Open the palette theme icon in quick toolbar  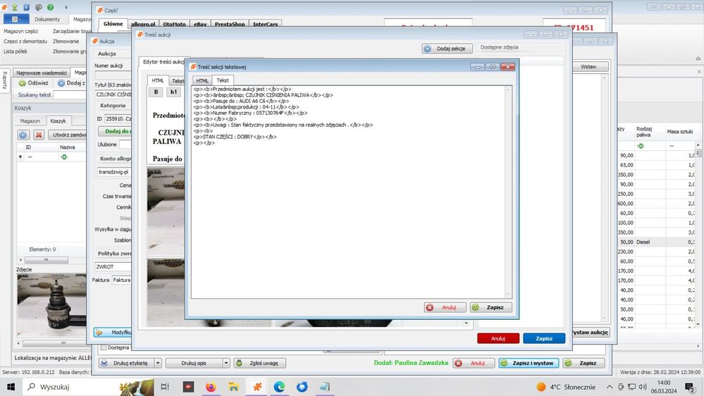point(38,7)
